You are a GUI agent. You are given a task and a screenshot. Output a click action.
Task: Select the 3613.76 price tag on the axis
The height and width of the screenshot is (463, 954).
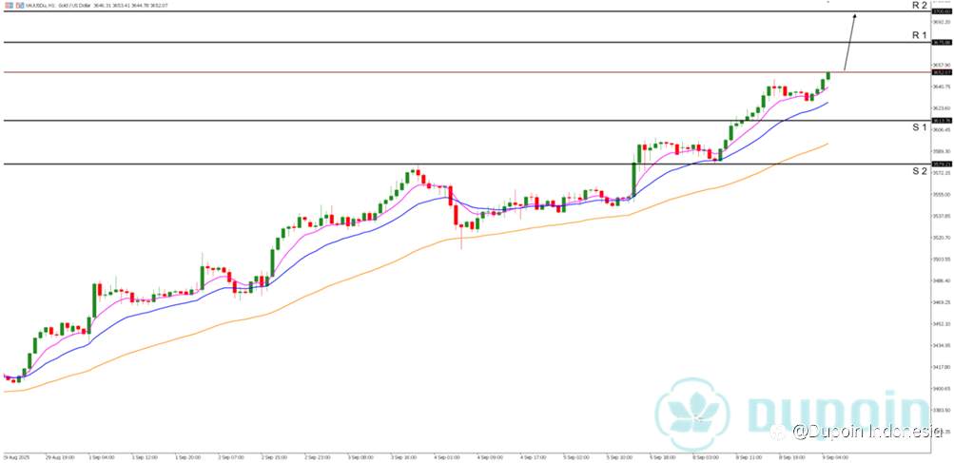942,121
